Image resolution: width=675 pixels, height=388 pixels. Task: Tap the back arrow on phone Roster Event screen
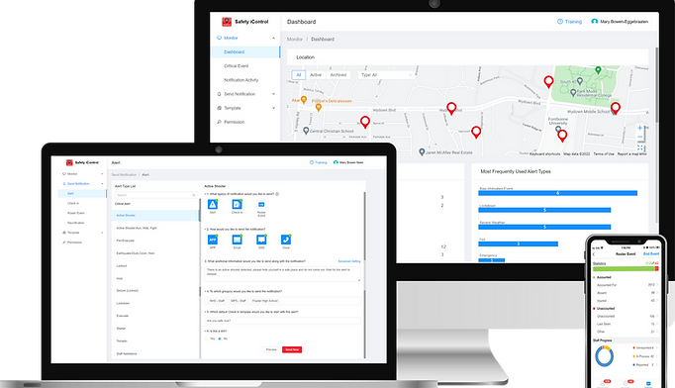[595, 254]
